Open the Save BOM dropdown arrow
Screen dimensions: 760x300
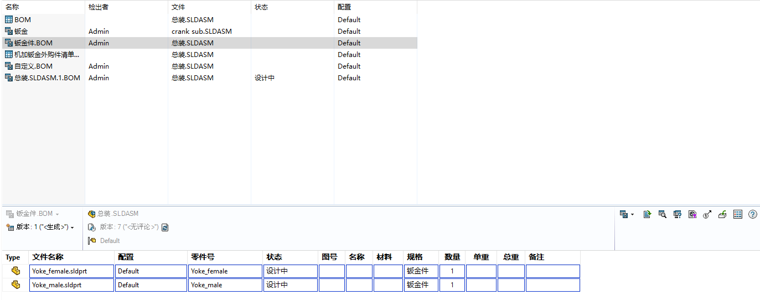(632, 215)
